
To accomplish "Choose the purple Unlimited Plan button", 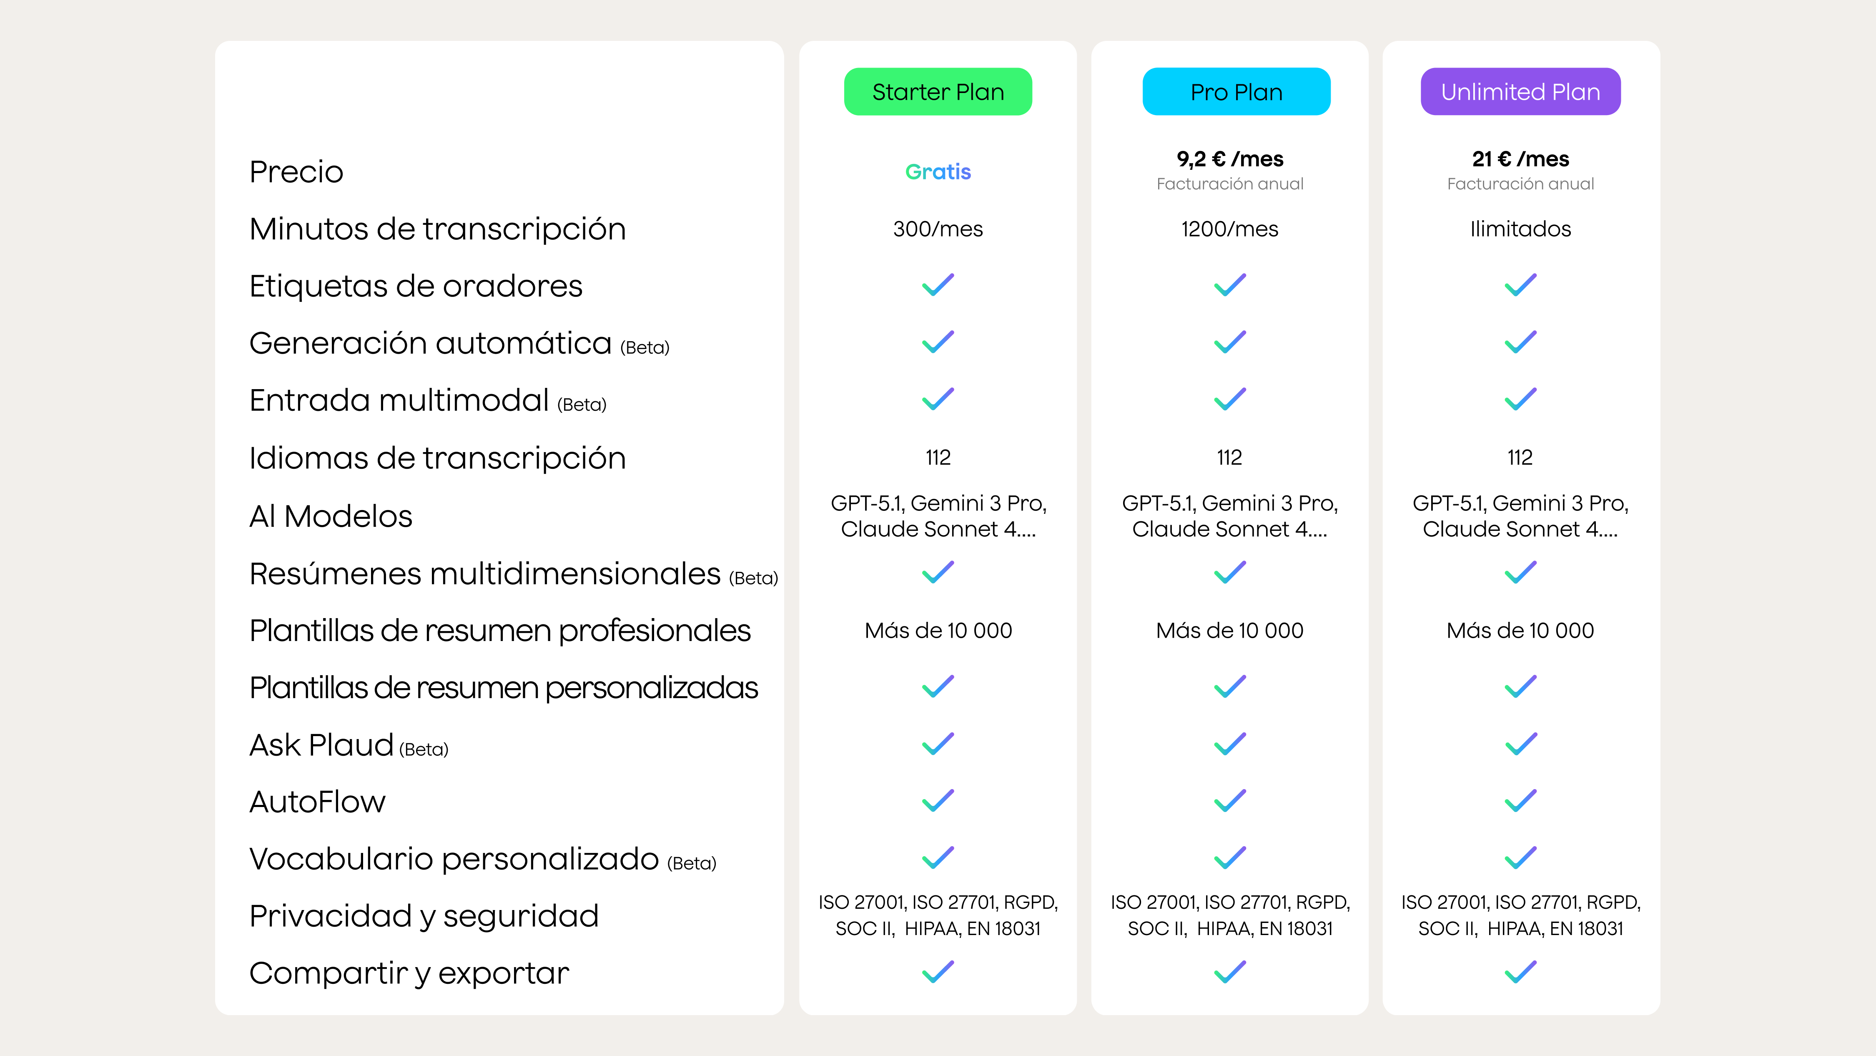I will (x=1520, y=92).
